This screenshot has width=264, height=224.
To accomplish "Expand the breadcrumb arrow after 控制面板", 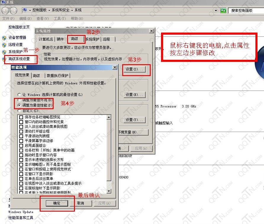I will 49,10.
